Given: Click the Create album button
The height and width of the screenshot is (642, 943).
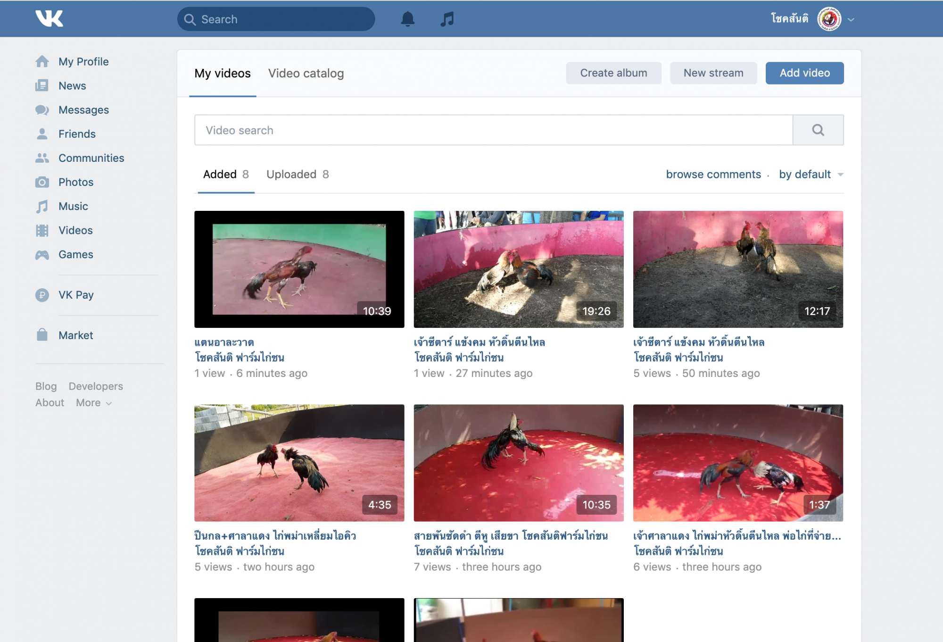Looking at the screenshot, I should point(613,73).
